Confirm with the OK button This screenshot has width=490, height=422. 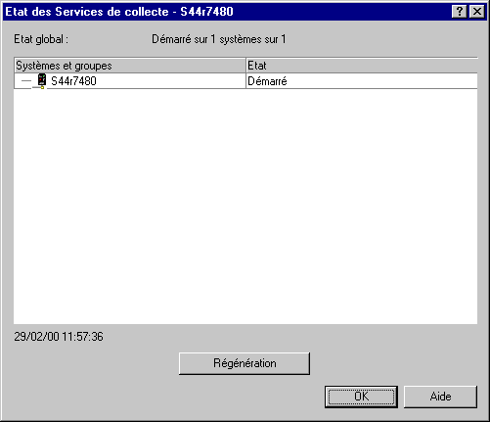[x=361, y=397]
